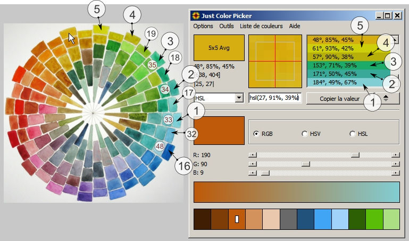Select color entry 184°, 49%, 67%

pyautogui.click(x=348, y=82)
